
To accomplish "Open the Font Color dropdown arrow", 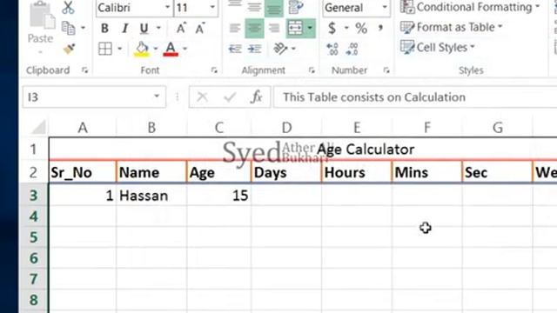I will pyautogui.click(x=185, y=49).
